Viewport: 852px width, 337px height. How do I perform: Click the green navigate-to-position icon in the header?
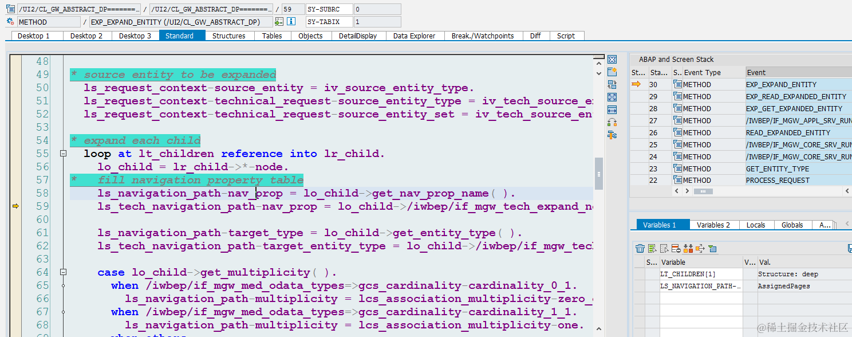pyautogui.click(x=279, y=22)
